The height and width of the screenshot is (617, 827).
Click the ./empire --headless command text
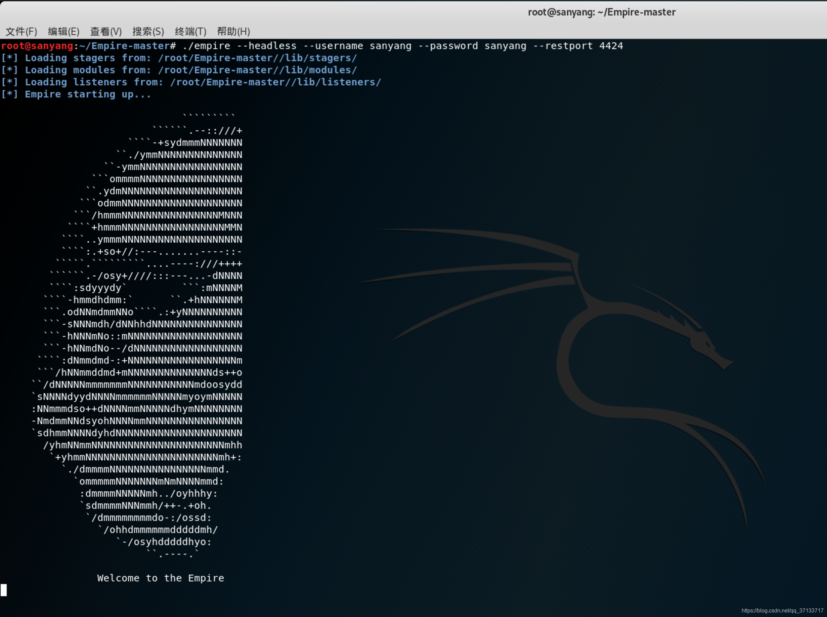click(239, 46)
